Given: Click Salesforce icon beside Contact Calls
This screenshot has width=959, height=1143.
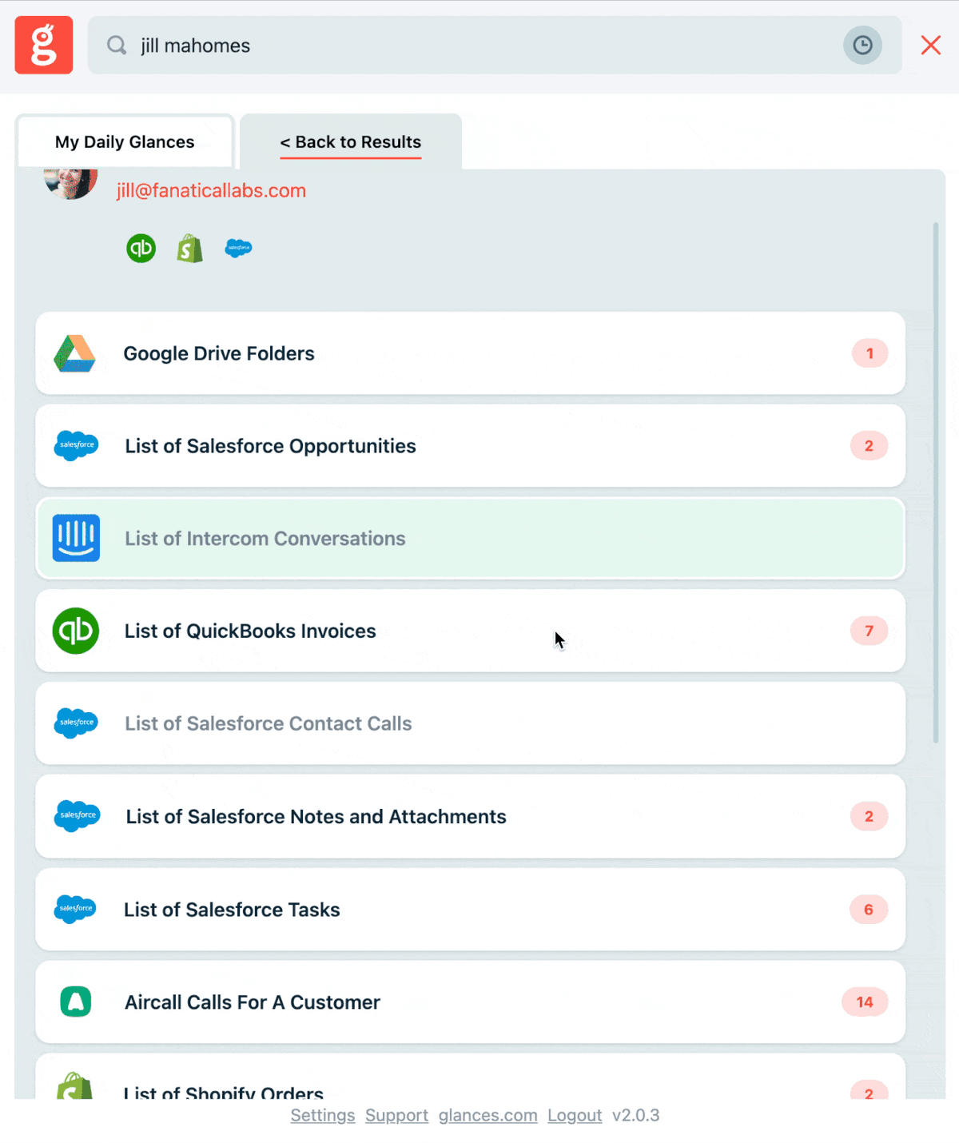Looking at the screenshot, I should coord(76,723).
